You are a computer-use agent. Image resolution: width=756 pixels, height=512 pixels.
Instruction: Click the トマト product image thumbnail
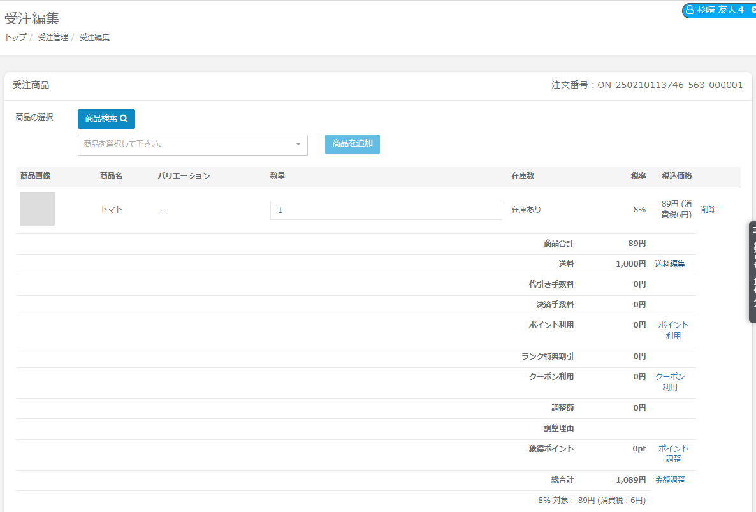coord(38,209)
